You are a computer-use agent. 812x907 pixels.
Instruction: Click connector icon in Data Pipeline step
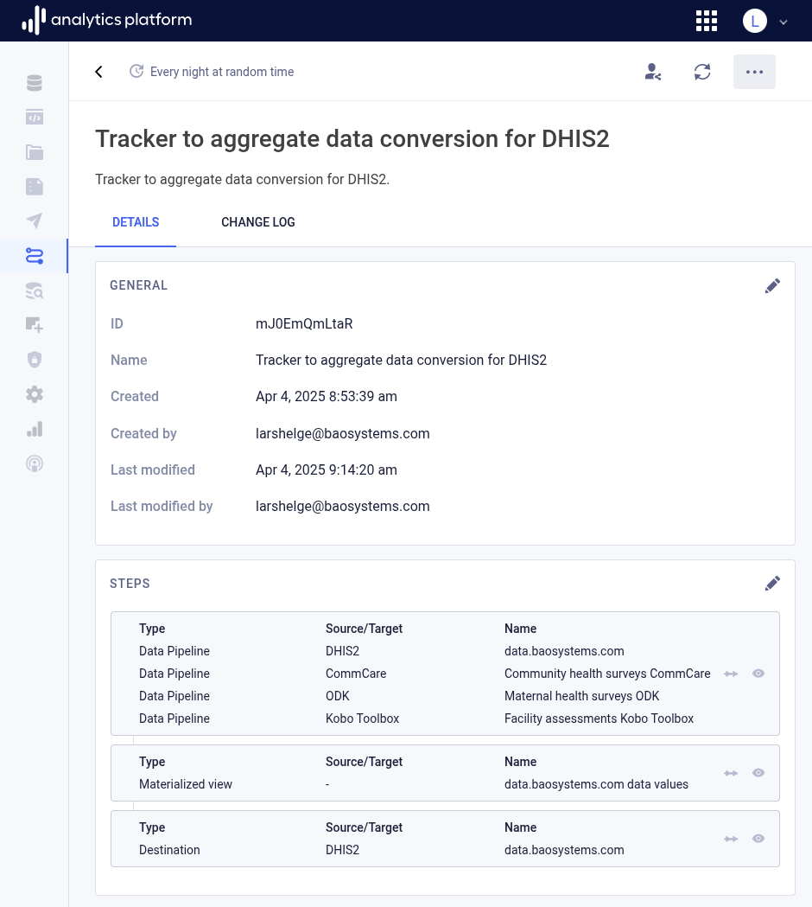(x=731, y=674)
